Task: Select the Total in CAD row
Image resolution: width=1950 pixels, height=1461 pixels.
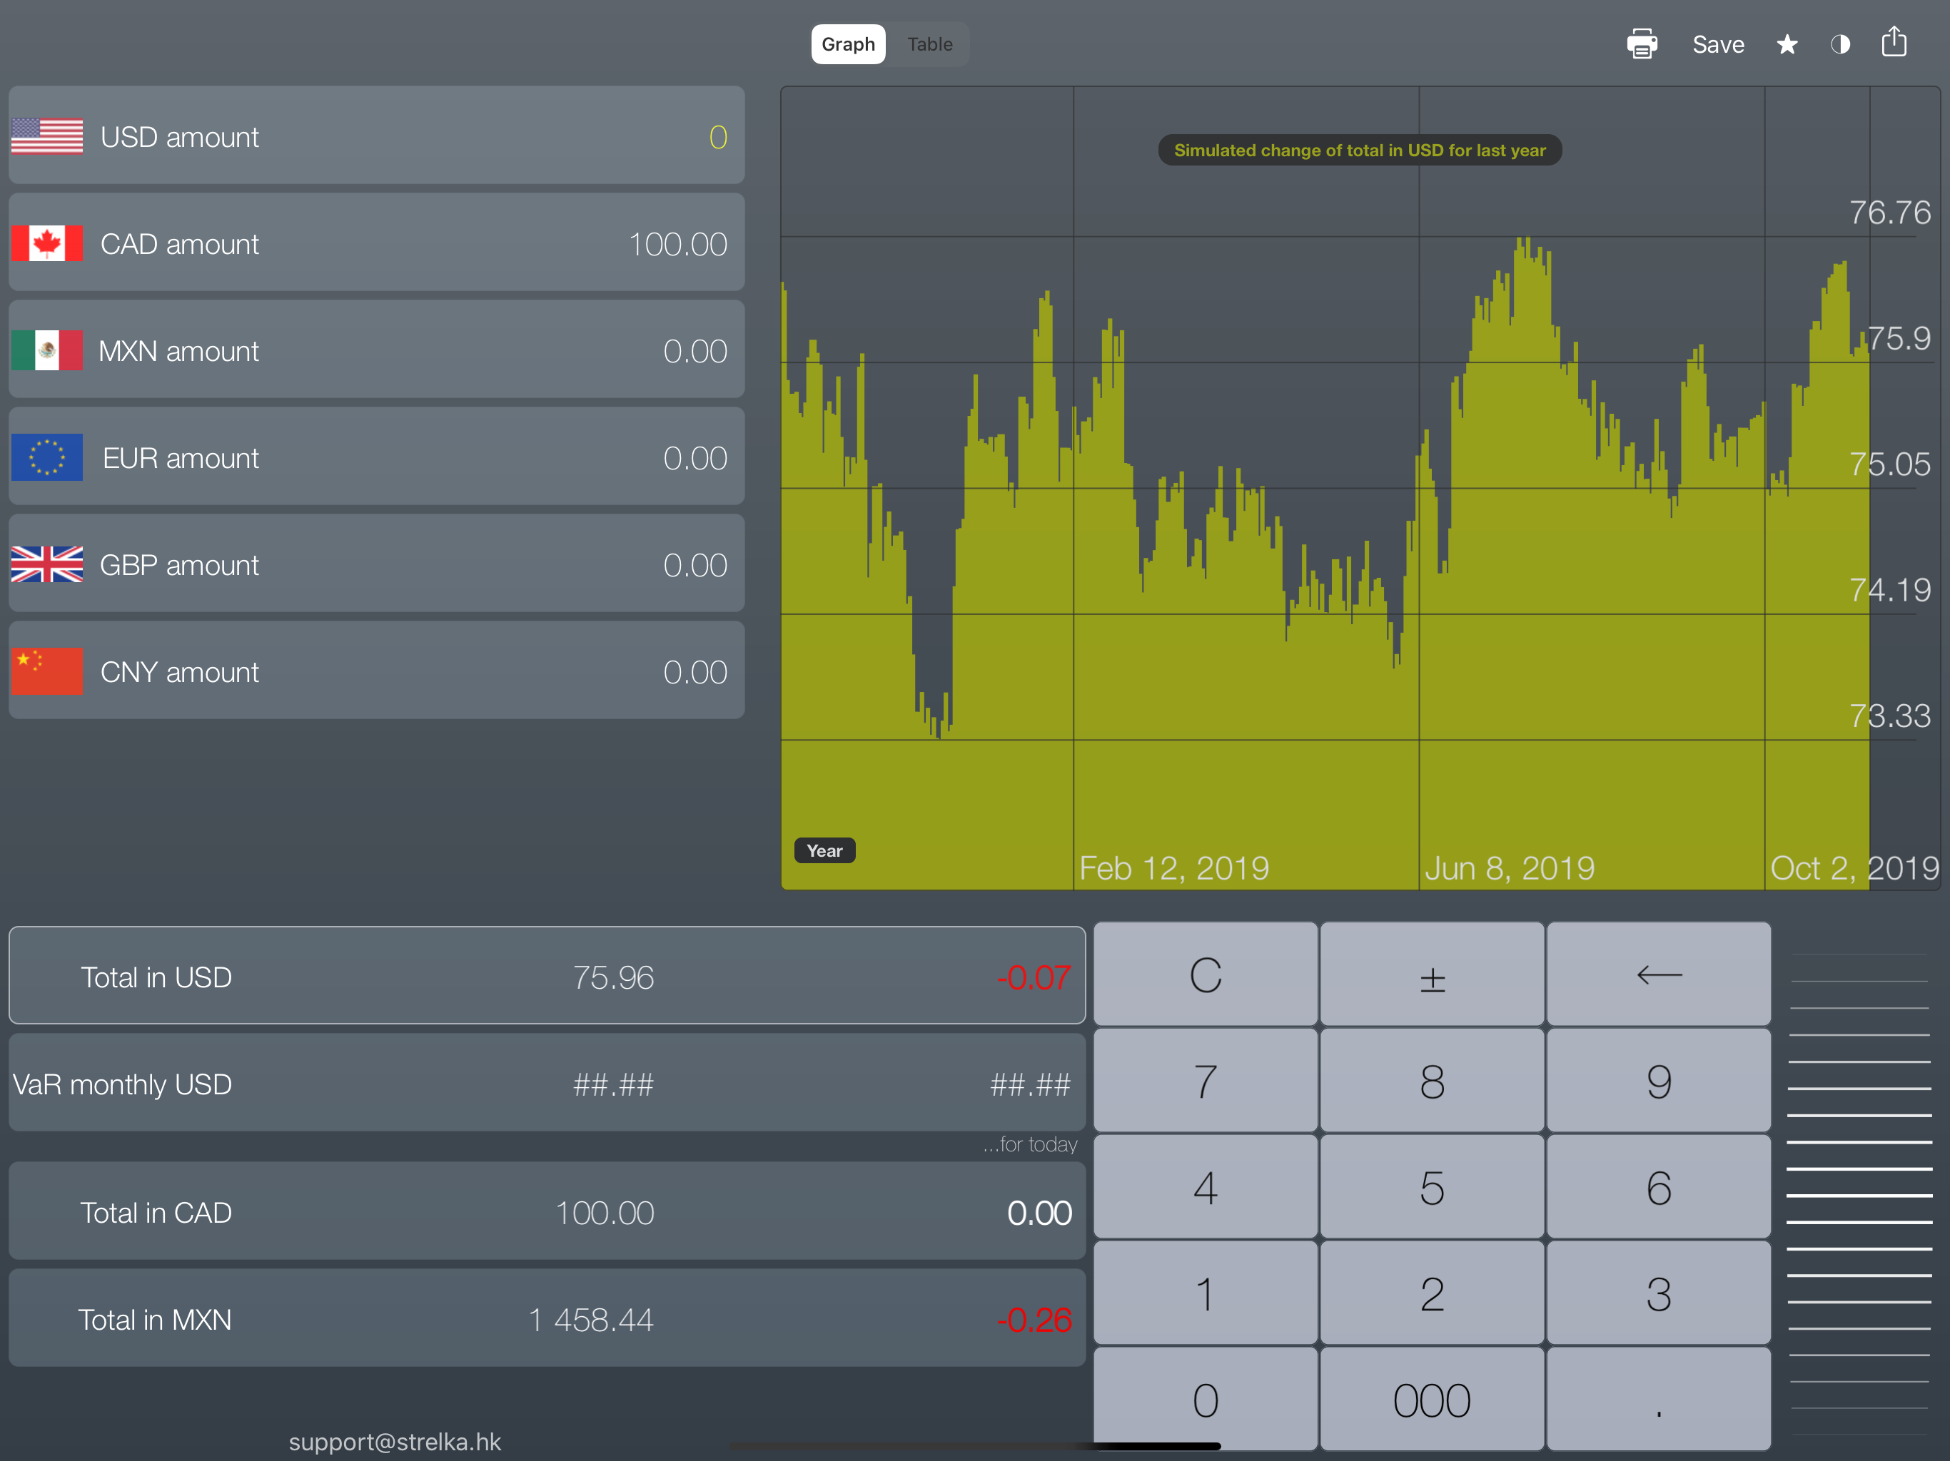Action: coord(547,1211)
